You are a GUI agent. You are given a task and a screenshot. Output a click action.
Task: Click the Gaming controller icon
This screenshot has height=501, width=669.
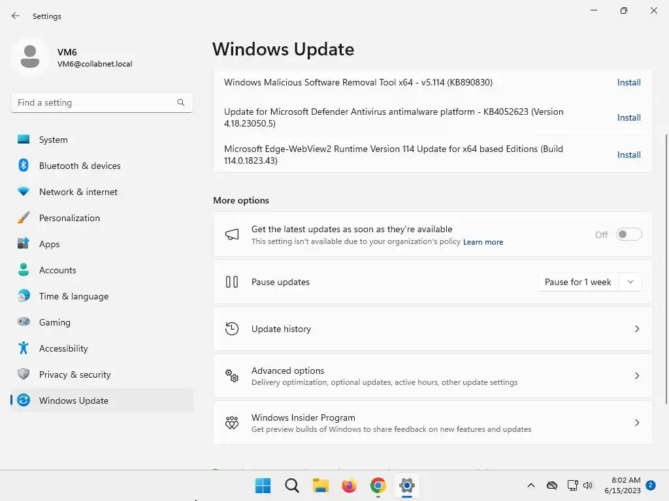coord(24,322)
